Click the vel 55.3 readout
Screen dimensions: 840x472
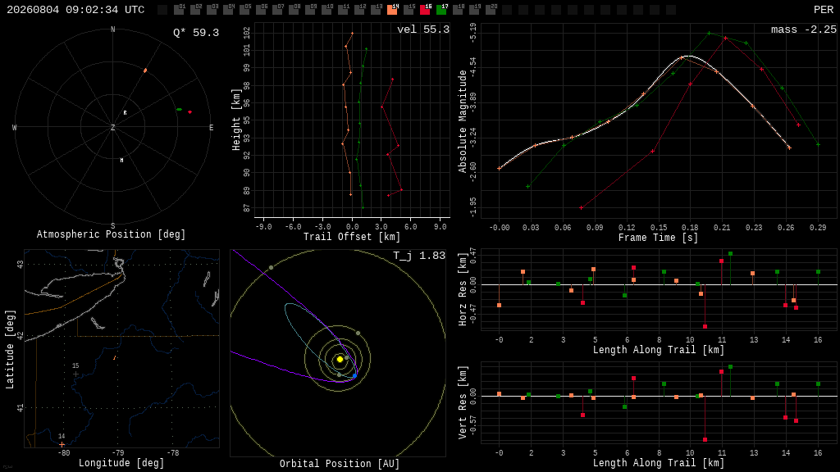coord(423,29)
